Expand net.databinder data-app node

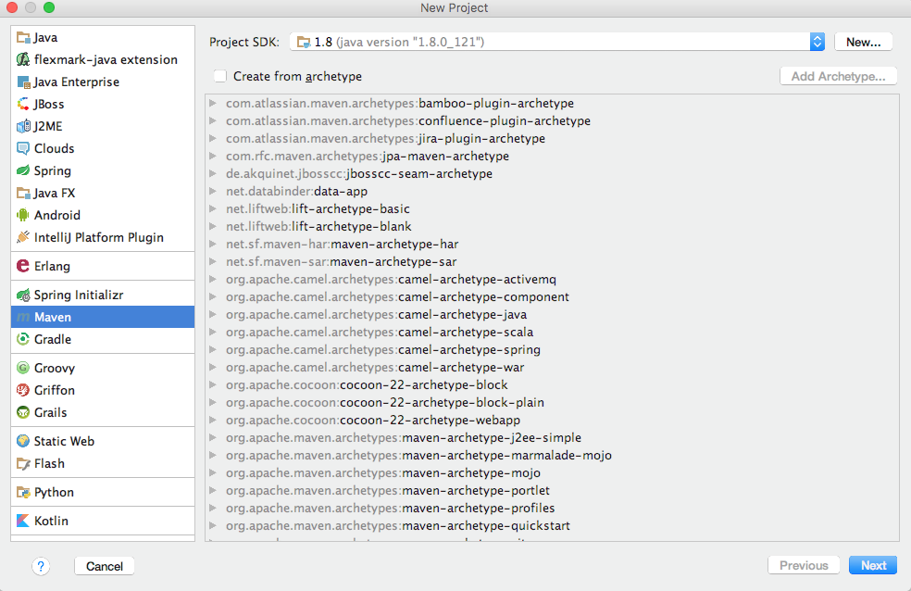click(x=213, y=191)
